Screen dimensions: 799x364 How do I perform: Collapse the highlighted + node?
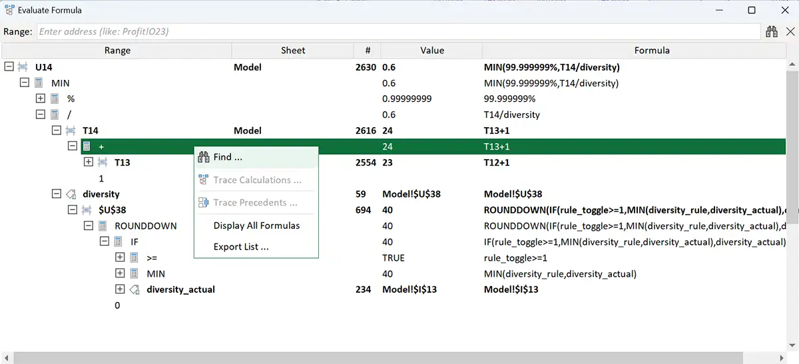point(73,146)
